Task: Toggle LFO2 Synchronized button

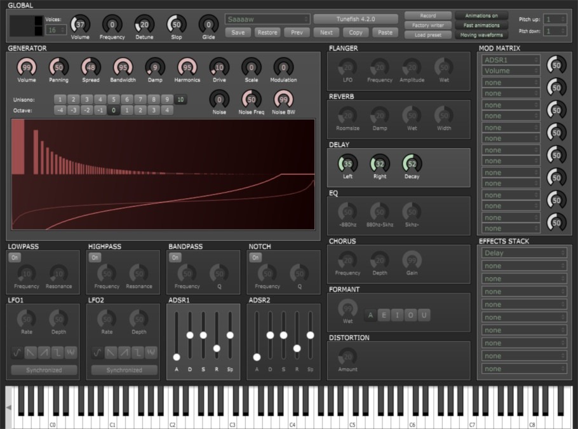Action: tap(124, 370)
